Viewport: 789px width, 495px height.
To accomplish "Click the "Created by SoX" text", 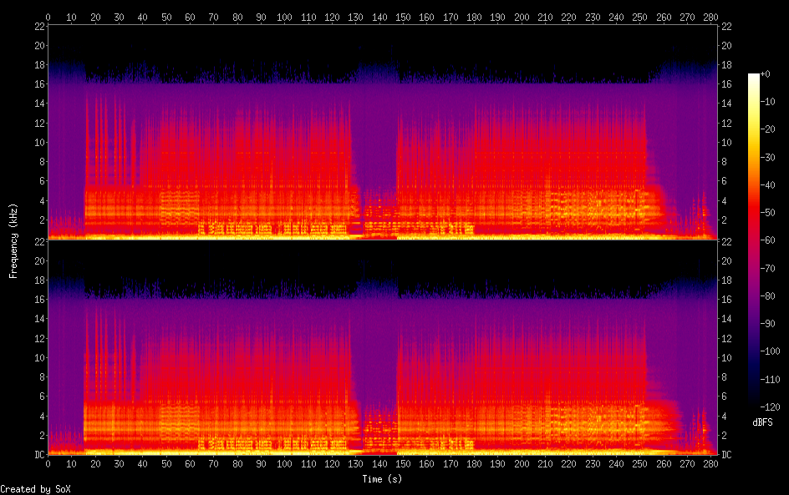I will [29, 489].
